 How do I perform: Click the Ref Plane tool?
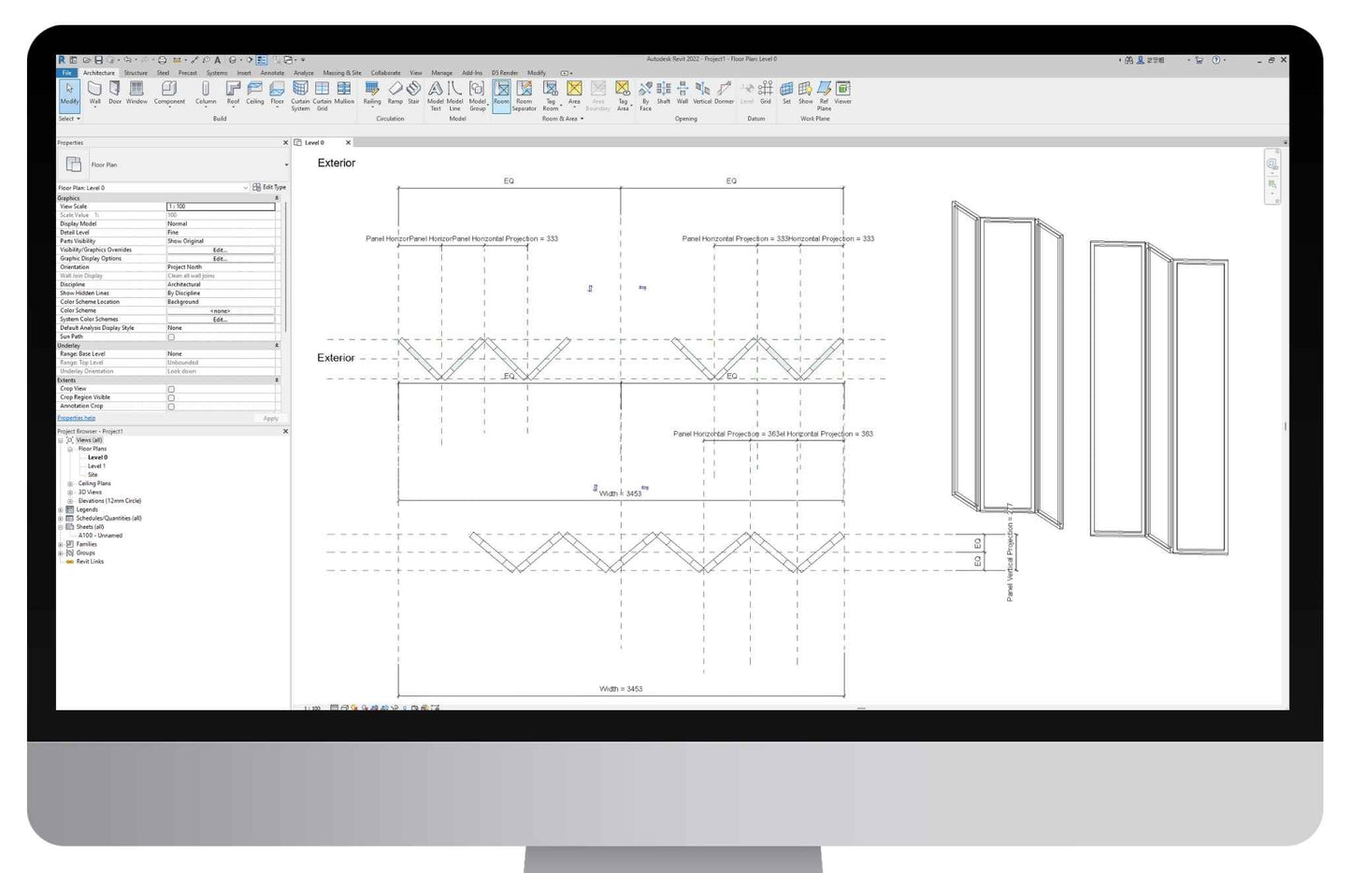pos(824,93)
